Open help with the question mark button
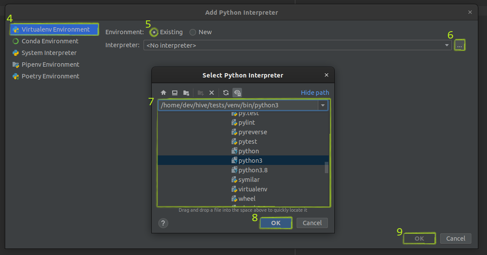Image resolution: width=487 pixels, height=255 pixels. [163, 223]
